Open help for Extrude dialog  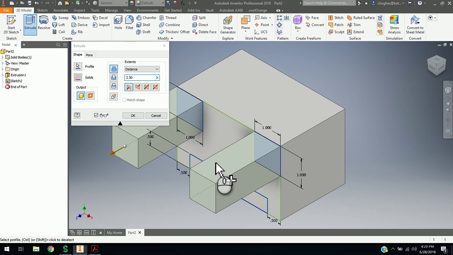[77, 115]
